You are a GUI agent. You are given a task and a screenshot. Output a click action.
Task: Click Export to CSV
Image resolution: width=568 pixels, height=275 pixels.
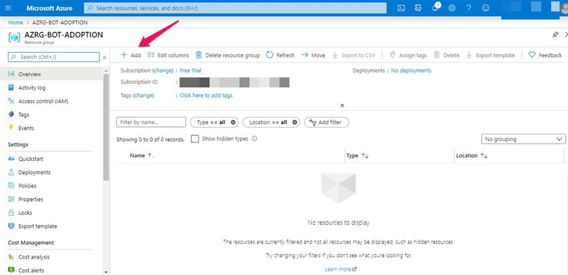click(x=353, y=55)
